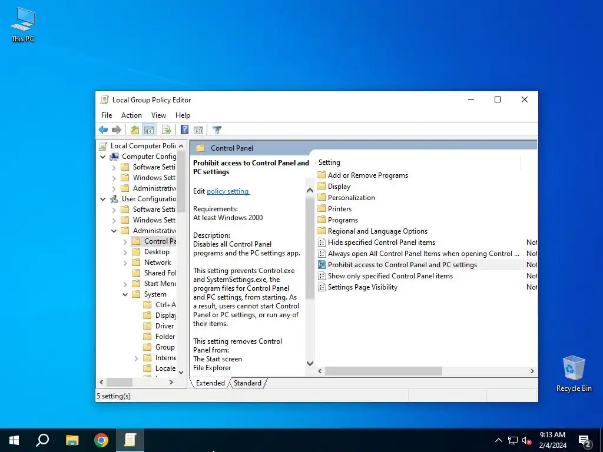Image resolution: width=603 pixels, height=452 pixels.
Task: Click the Forward arrow toolbar icon
Action: pyautogui.click(x=116, y=130)
